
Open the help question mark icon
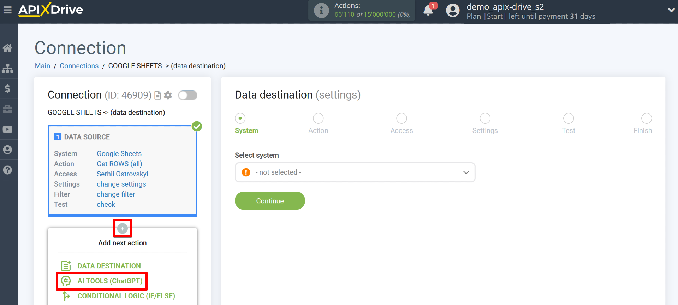coord(7,170)
